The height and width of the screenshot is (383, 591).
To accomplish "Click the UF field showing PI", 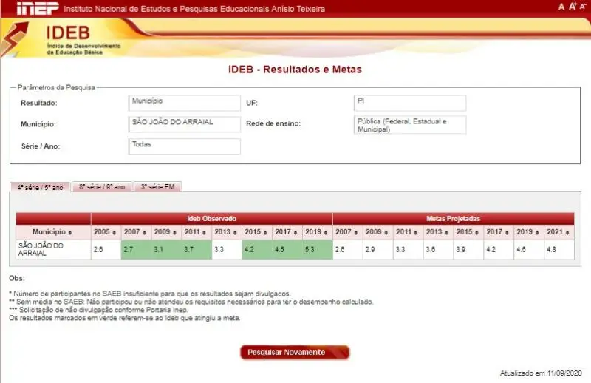I will (x=410, y=103).
